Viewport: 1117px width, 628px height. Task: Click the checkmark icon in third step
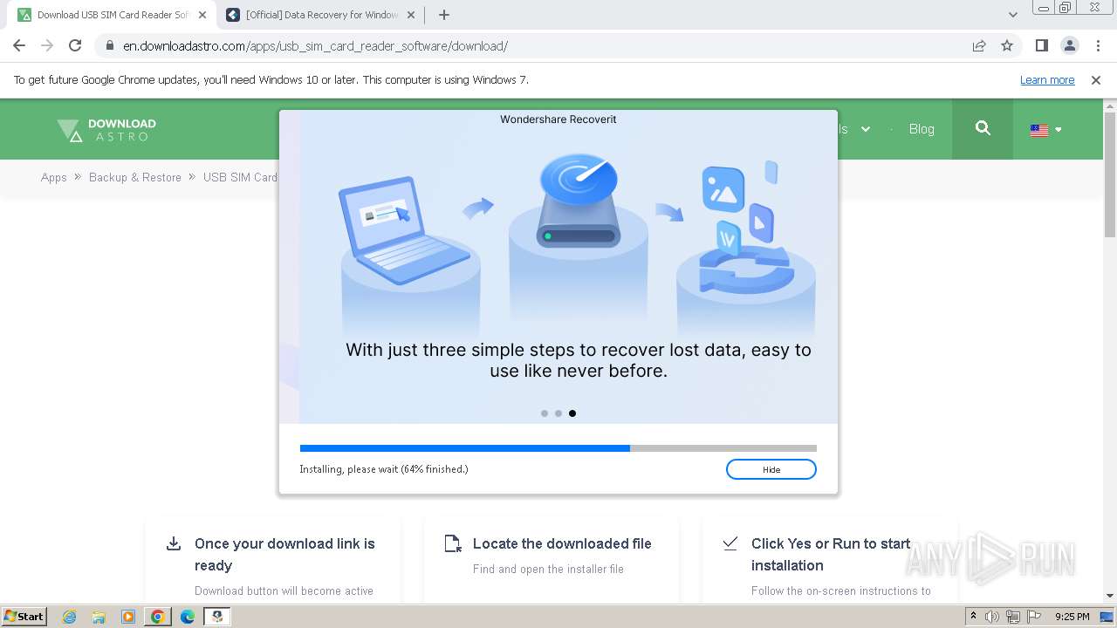(730, 543)
